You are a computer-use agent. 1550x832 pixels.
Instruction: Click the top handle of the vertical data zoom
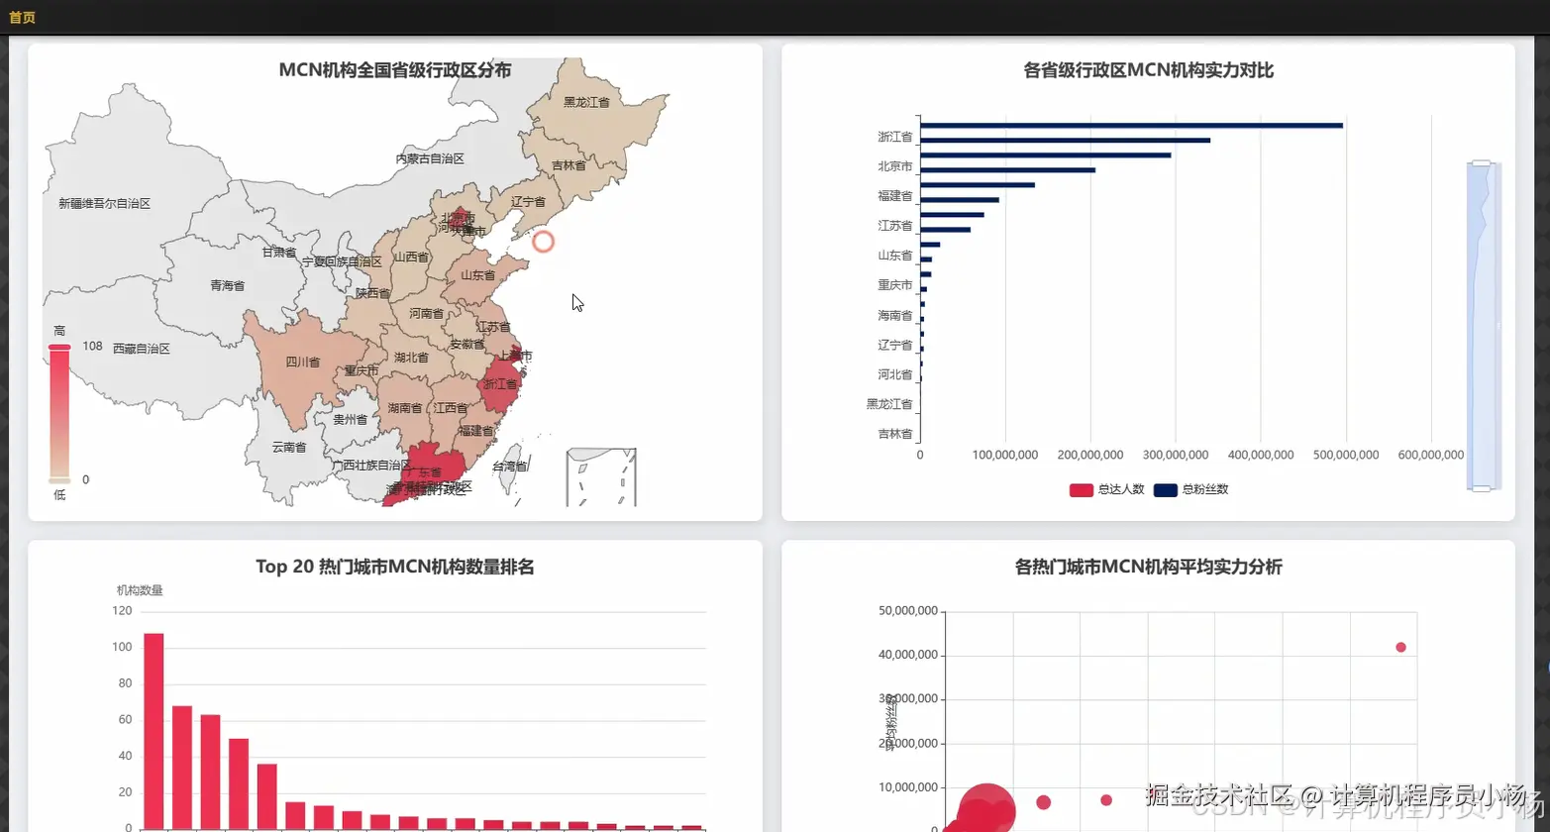coord(1482,162)
